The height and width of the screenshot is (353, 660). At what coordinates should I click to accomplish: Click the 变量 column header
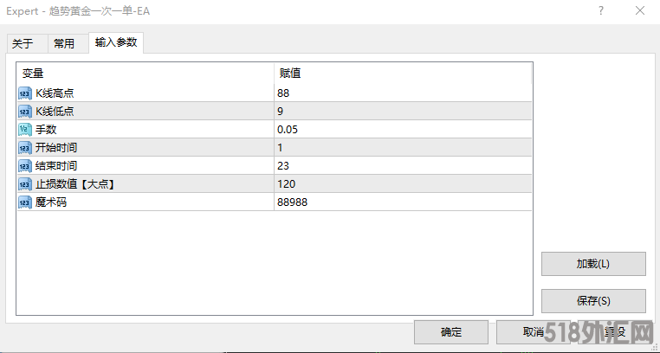pos(146,74)
